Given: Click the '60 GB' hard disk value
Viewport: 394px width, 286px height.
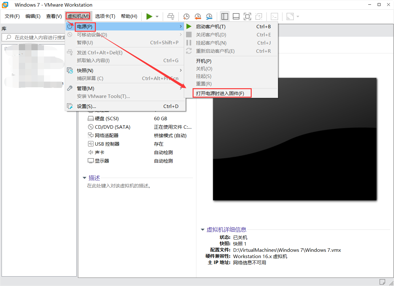Looking at the screenshot, I should click(x=161, y=119).
